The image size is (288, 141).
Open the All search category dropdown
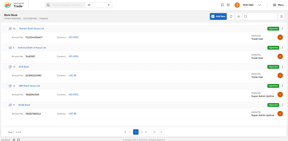tap(99, 5)
